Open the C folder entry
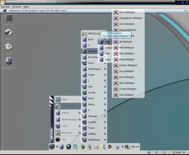 click(90, 45)
